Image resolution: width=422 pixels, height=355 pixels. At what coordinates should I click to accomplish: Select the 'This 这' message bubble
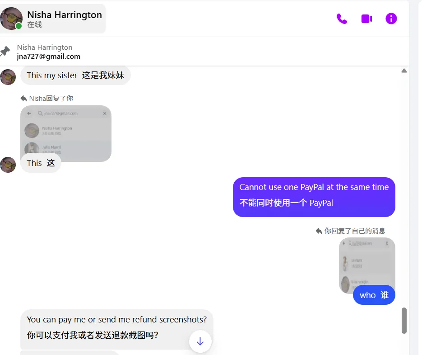pyautogui.click(x=41, y=163)
